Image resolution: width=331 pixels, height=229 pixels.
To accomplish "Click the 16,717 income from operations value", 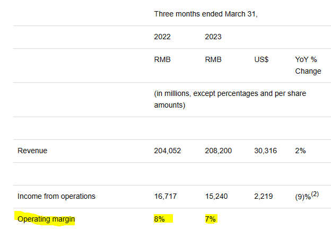I will click(165, 196).
